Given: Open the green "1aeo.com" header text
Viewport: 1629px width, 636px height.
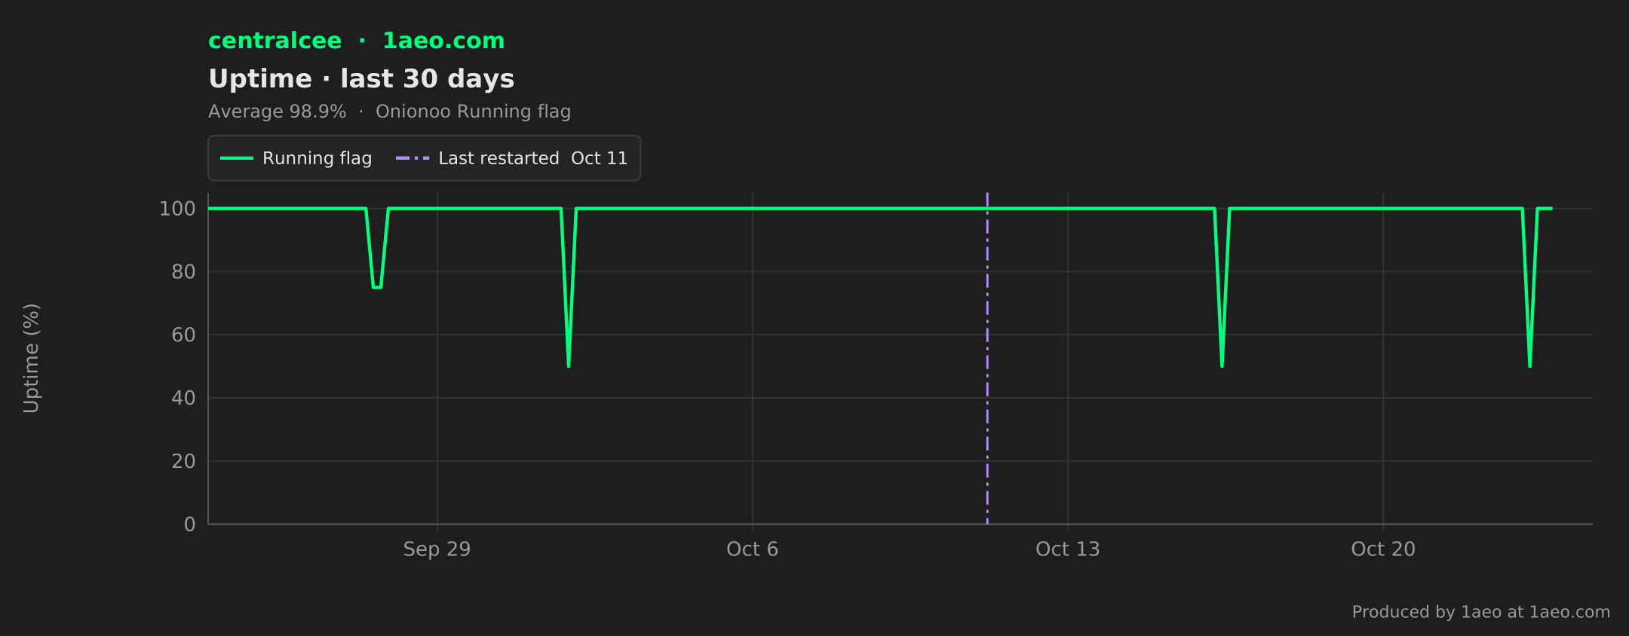Looking at the screenshot, I should [443, 41].
